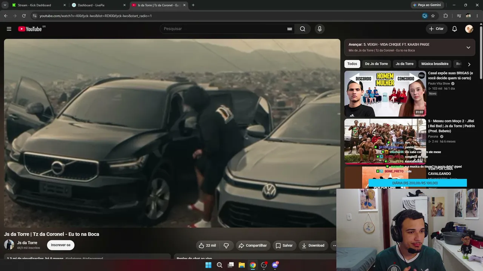Open the Criar create menu
Screen dimensions: 483x271
click(437, 29)
